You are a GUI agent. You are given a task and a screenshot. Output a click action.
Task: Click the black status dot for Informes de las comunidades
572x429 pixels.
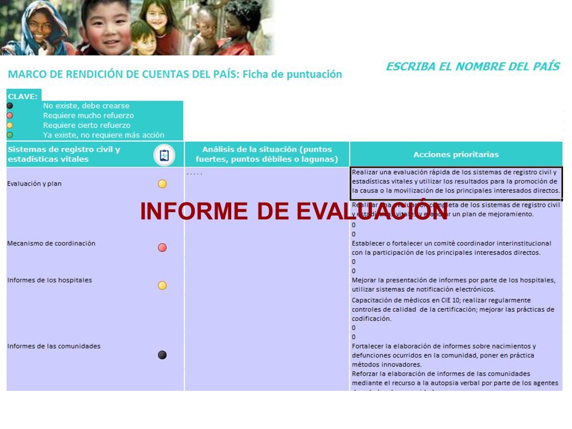tap(162, 355)
